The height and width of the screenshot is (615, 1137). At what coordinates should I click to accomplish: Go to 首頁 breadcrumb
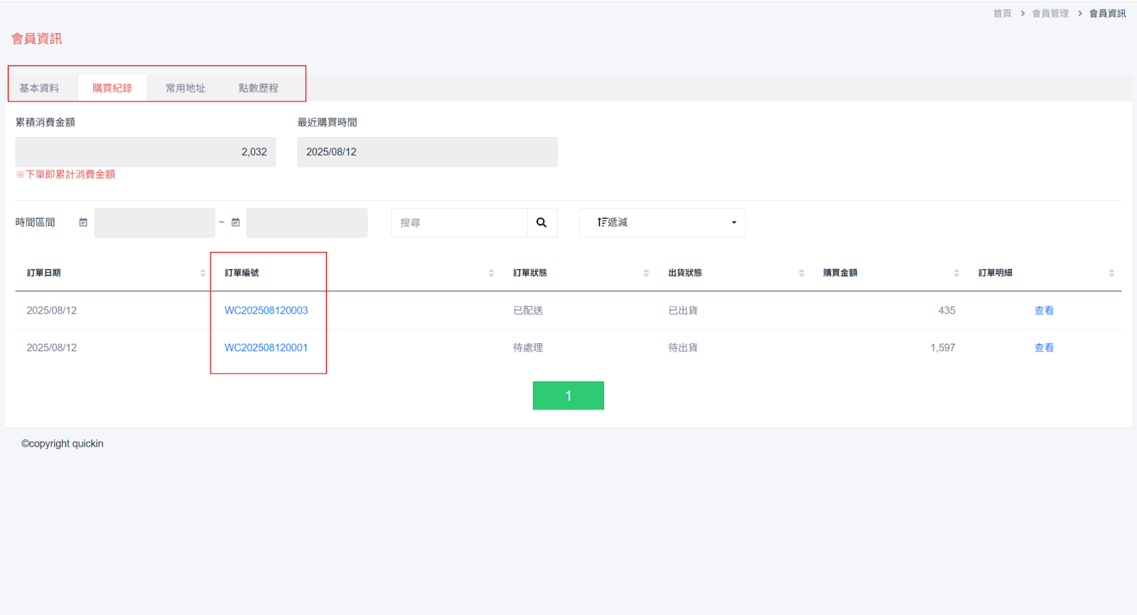pyautogui.click(x=1002, y=13)
